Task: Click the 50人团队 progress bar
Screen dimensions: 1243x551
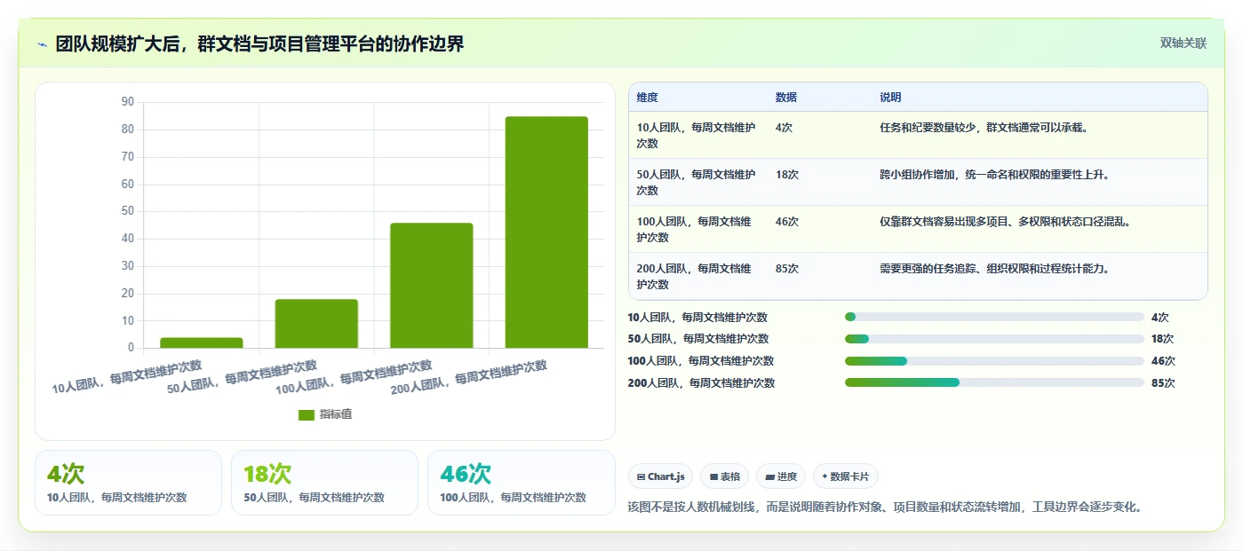Action: (994, 339)
